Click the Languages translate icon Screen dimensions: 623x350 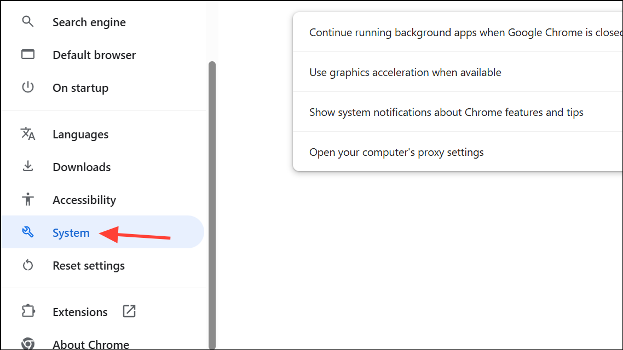27,134
